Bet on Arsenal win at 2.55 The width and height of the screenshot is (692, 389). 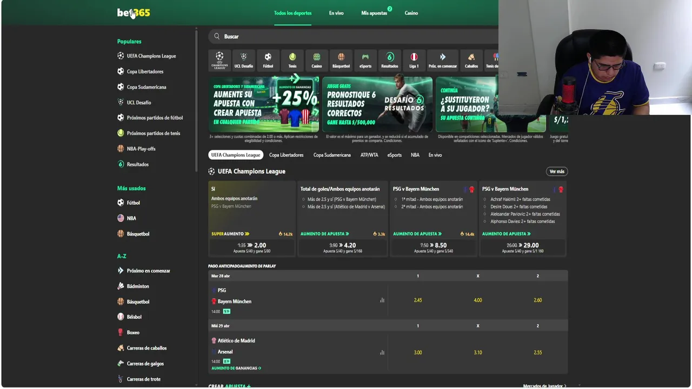pos(537,352)
